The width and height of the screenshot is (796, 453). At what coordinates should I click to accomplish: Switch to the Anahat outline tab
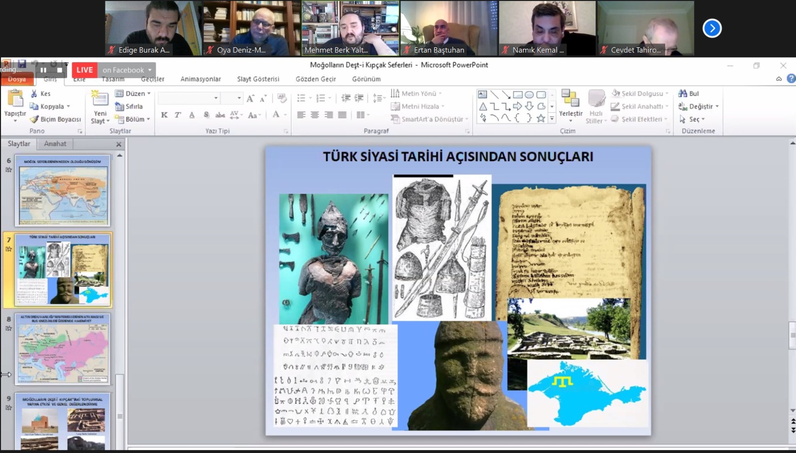55,144
